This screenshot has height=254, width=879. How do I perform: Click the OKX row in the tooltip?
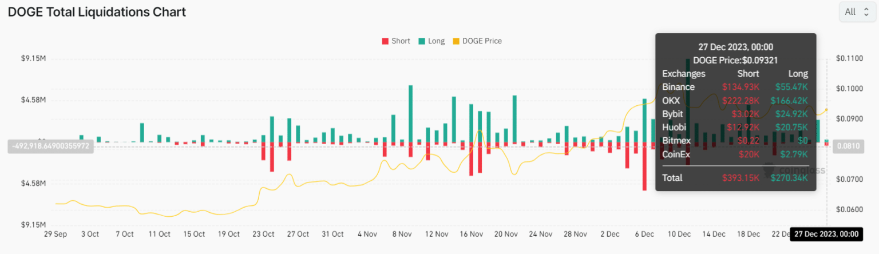coord(735,101)
